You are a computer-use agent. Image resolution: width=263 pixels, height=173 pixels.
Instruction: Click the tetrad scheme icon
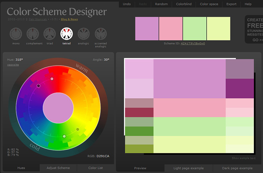click(x=66, y=34)
